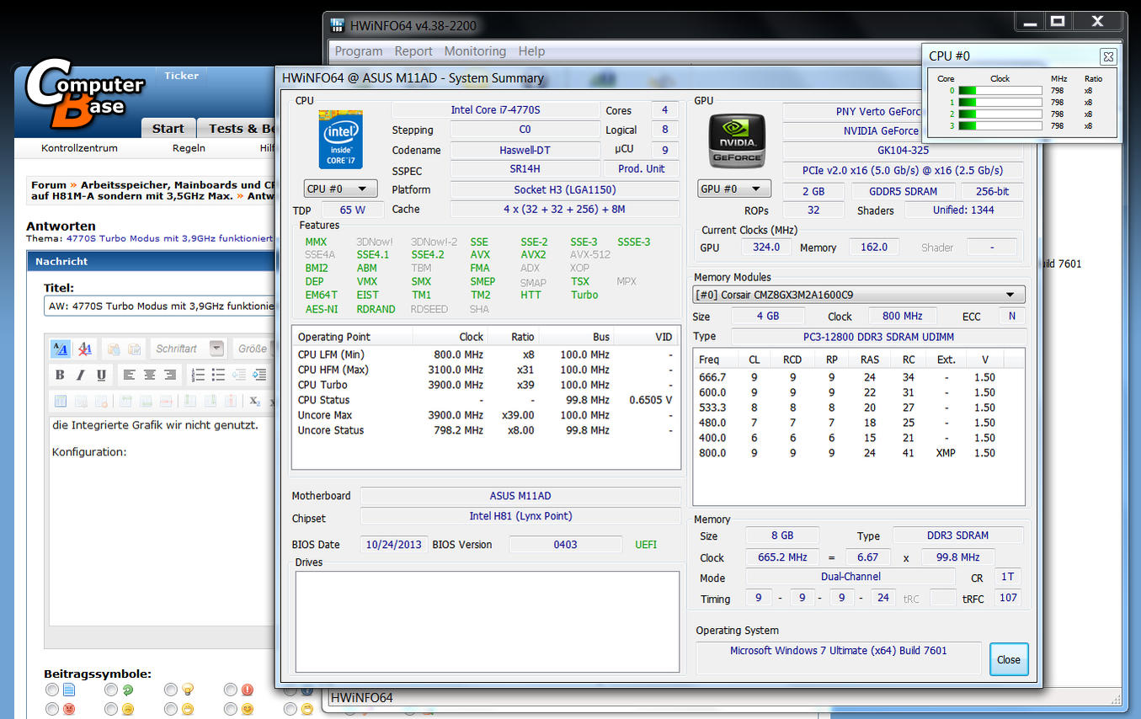Align text right in the forum editor

[169, 375]
